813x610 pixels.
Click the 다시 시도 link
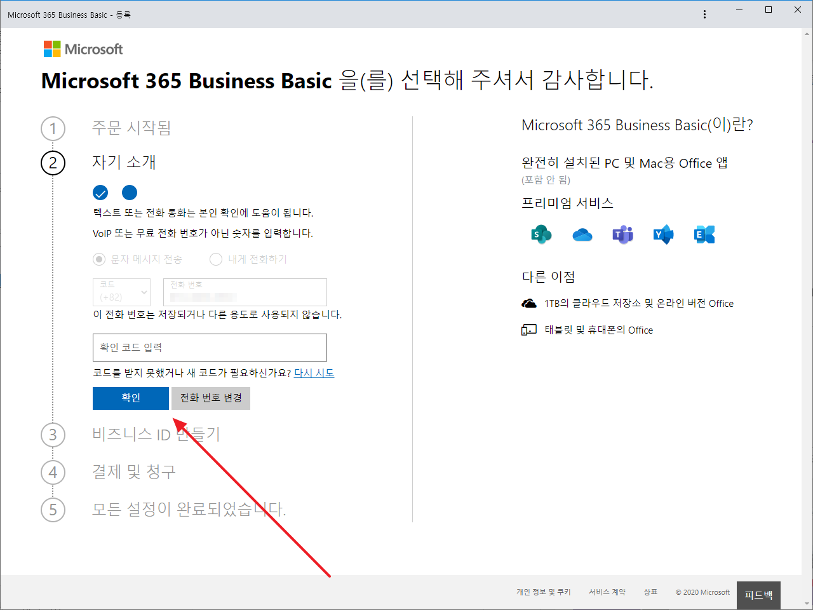(x=314, y=373)
